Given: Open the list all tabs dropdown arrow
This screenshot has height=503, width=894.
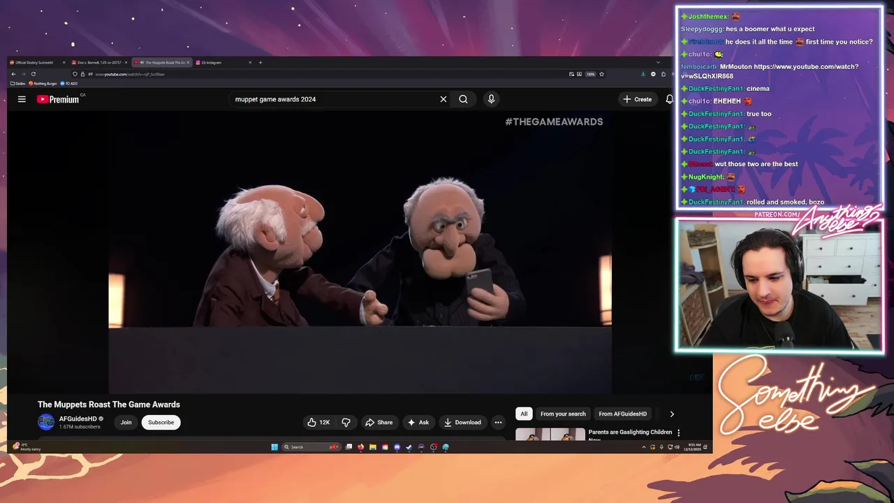Looking at the screenshot, I should click(658, 62).
